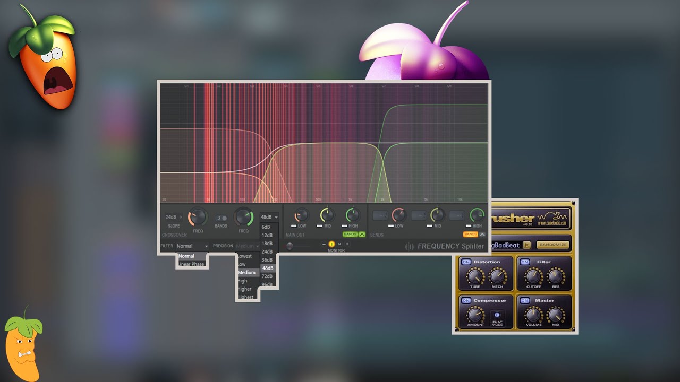680x382 pixels.
Task: Click the green Main Out BANDS button
Action: 350,234
